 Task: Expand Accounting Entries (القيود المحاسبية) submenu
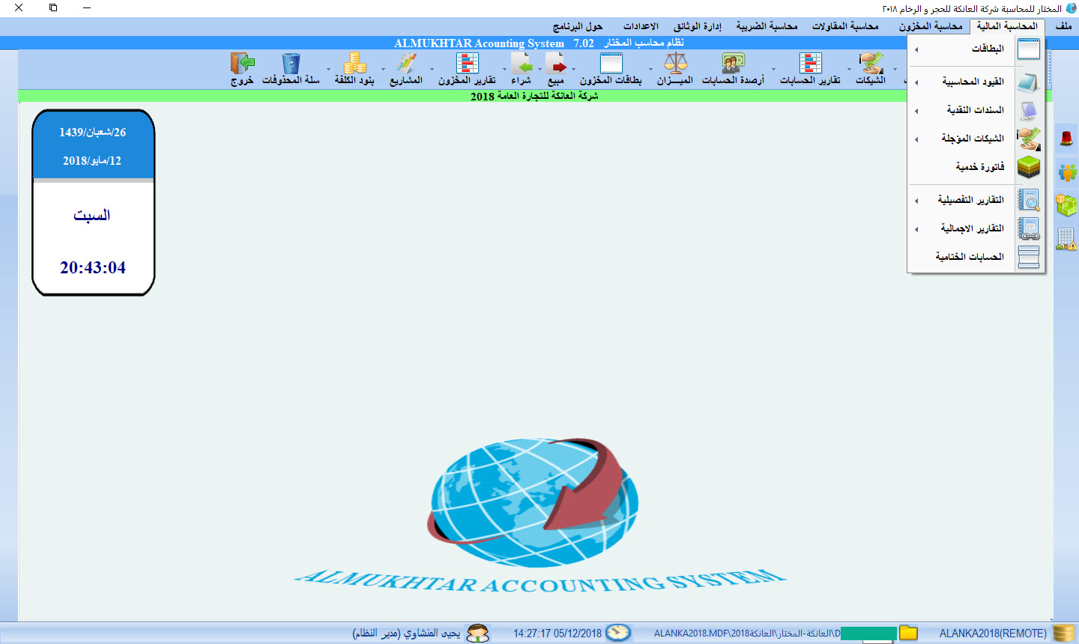click(x=973, y=82)
